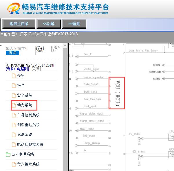Viewport: 174px width, 171px height.
Task: Click the 当前车型 vehicle model text
Action: pos(39,34)
